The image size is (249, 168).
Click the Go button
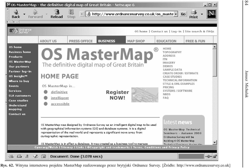(183, 14)
